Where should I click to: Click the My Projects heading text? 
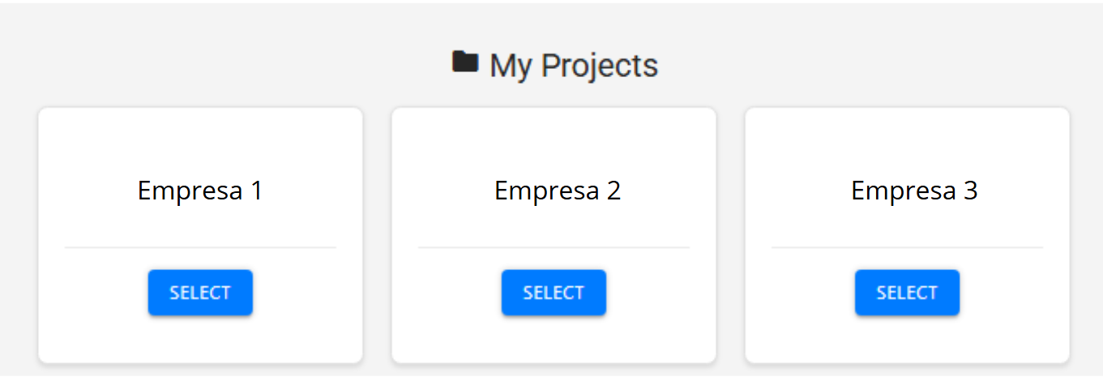[573, 66]
